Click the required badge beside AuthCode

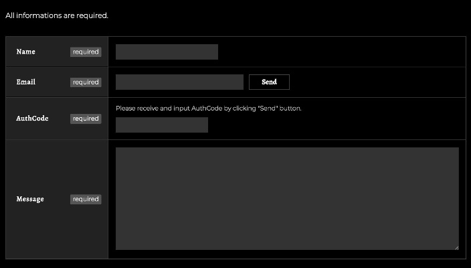click(x=86, y=119)
